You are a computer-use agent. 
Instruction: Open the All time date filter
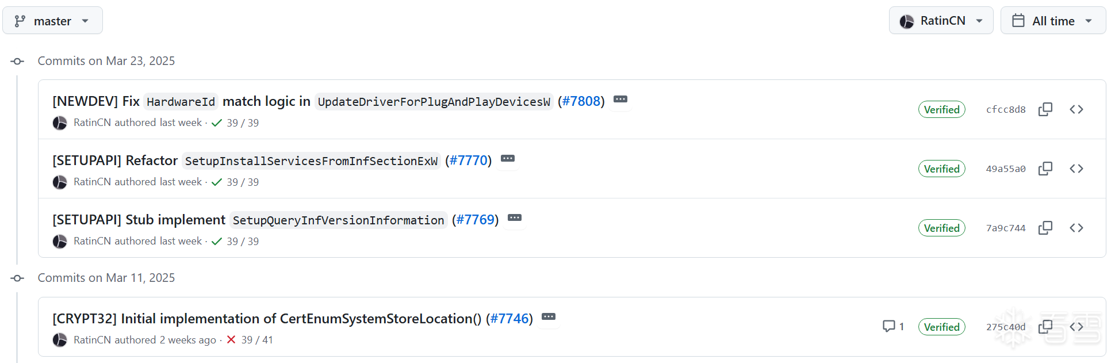click(x=1053, y=21)
